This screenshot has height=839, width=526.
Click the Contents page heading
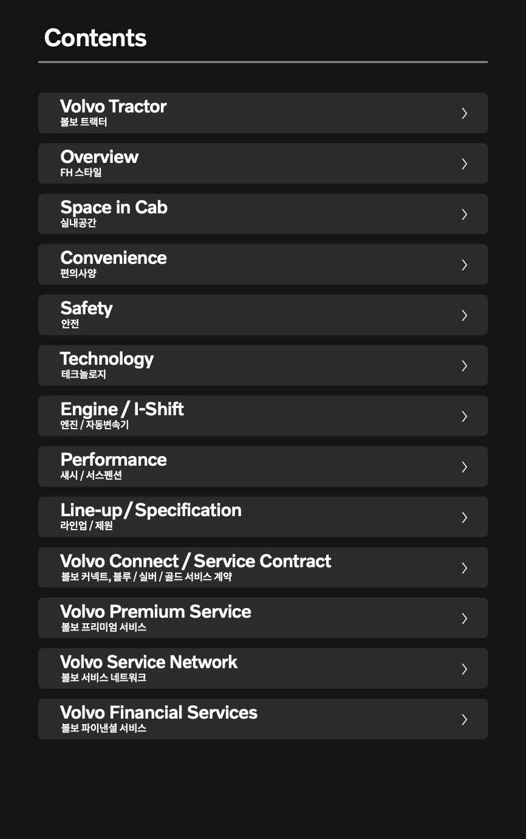[x=95, y=38]
